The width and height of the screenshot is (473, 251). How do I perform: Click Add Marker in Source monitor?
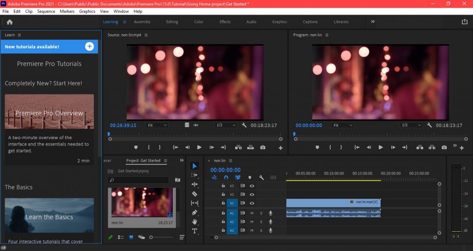[x=136, y=147]
